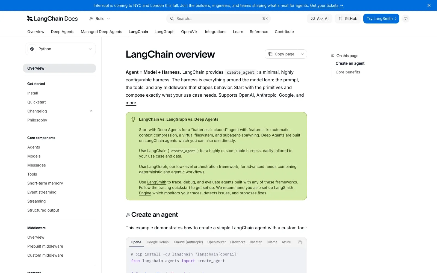437x273 pixels.
Task: Open Overview under Middleware
Action: 36,237
